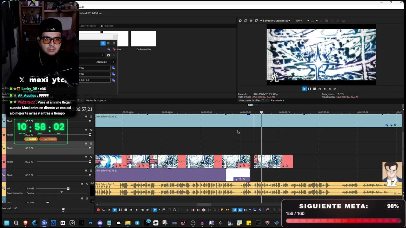Insert a marker with the orange marker icon
Screen dimensions: 406x228
click(x=222, y=210)
